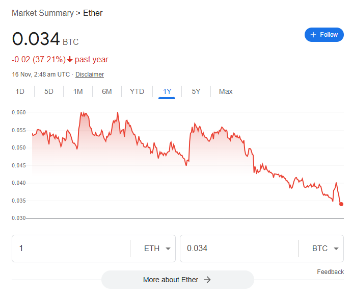Select the 1Y time range tab
Image resolution: width=352 pixels, height=297 pixels.
click(x=167, y=91)
